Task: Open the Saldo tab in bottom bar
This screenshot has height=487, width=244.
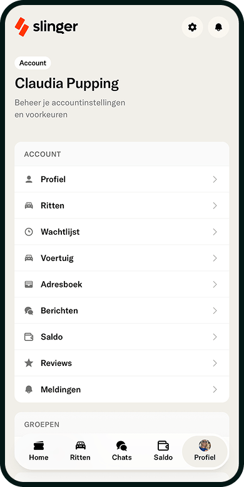Action: tap(163, 451)
